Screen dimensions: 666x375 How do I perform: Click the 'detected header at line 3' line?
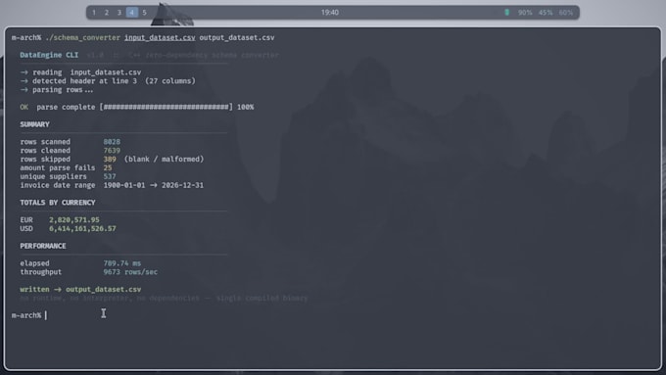(x=108, y=80)
